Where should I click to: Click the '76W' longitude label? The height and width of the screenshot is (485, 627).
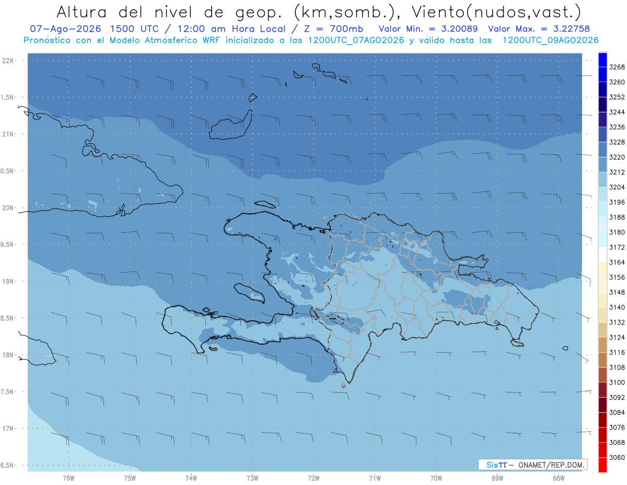point(68,478)
